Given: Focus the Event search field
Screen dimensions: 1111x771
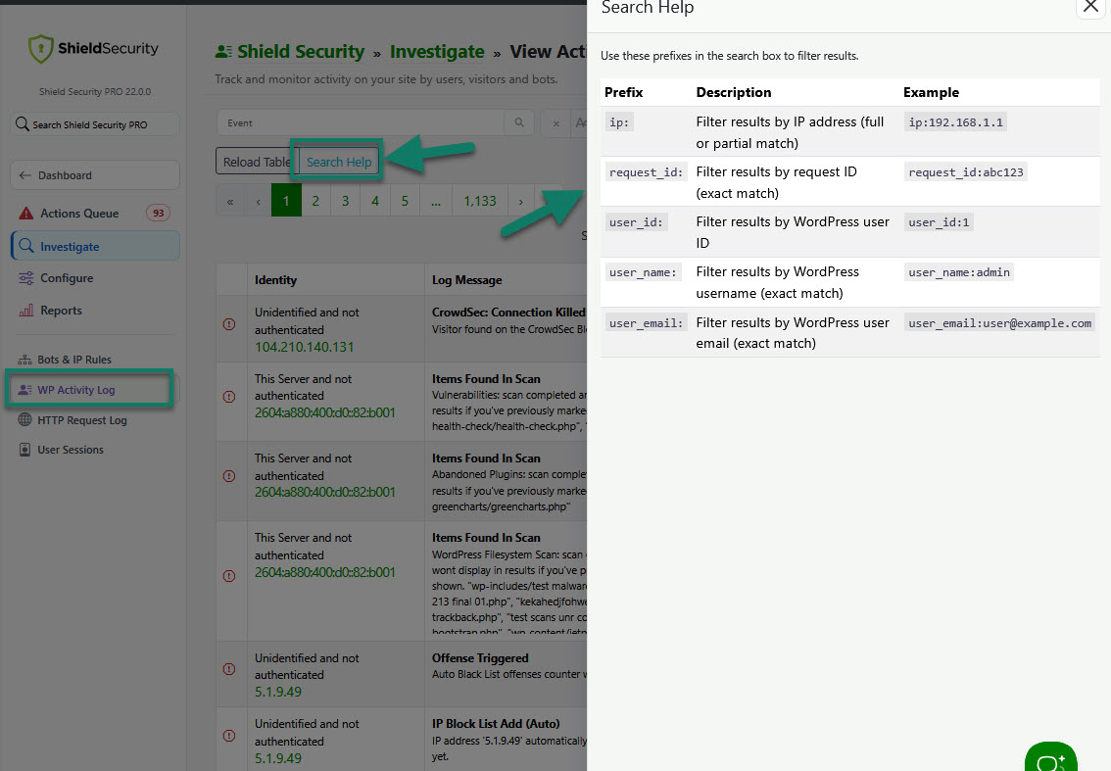Looking at the screenshot, I should pos(361,122).
